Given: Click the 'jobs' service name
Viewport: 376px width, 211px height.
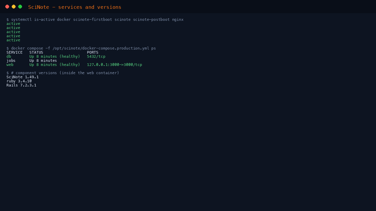Looking at the screenshot, I should 11,61.
